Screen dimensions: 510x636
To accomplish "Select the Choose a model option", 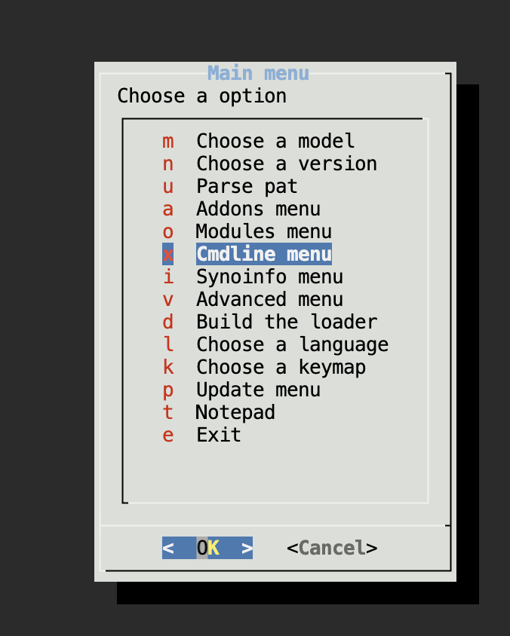I will (275, 142).
